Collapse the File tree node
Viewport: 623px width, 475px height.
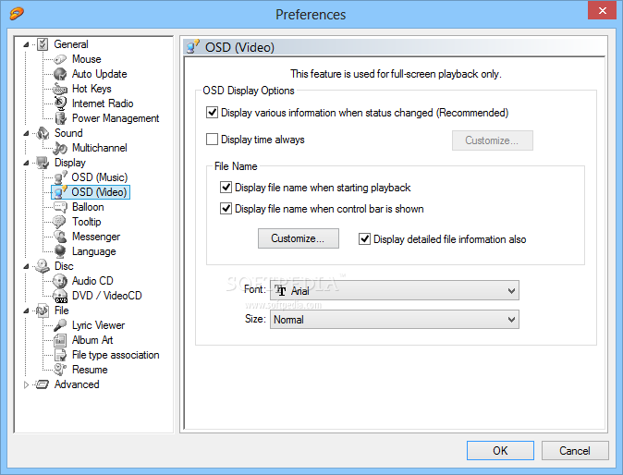26,311
